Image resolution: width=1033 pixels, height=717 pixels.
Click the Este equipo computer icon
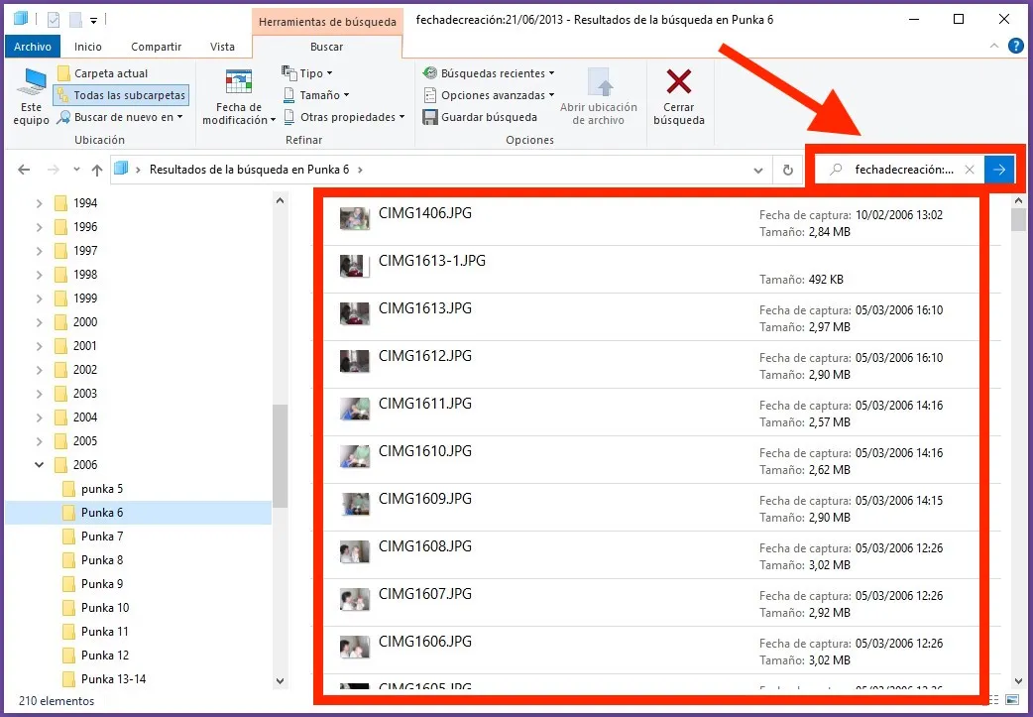click(x=32, y=83)
